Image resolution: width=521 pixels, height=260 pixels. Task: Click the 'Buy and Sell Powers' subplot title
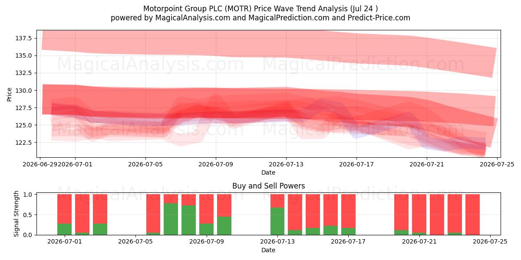268,186
